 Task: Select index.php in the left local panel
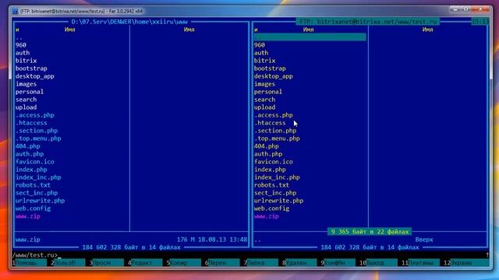tap(31, 170)
